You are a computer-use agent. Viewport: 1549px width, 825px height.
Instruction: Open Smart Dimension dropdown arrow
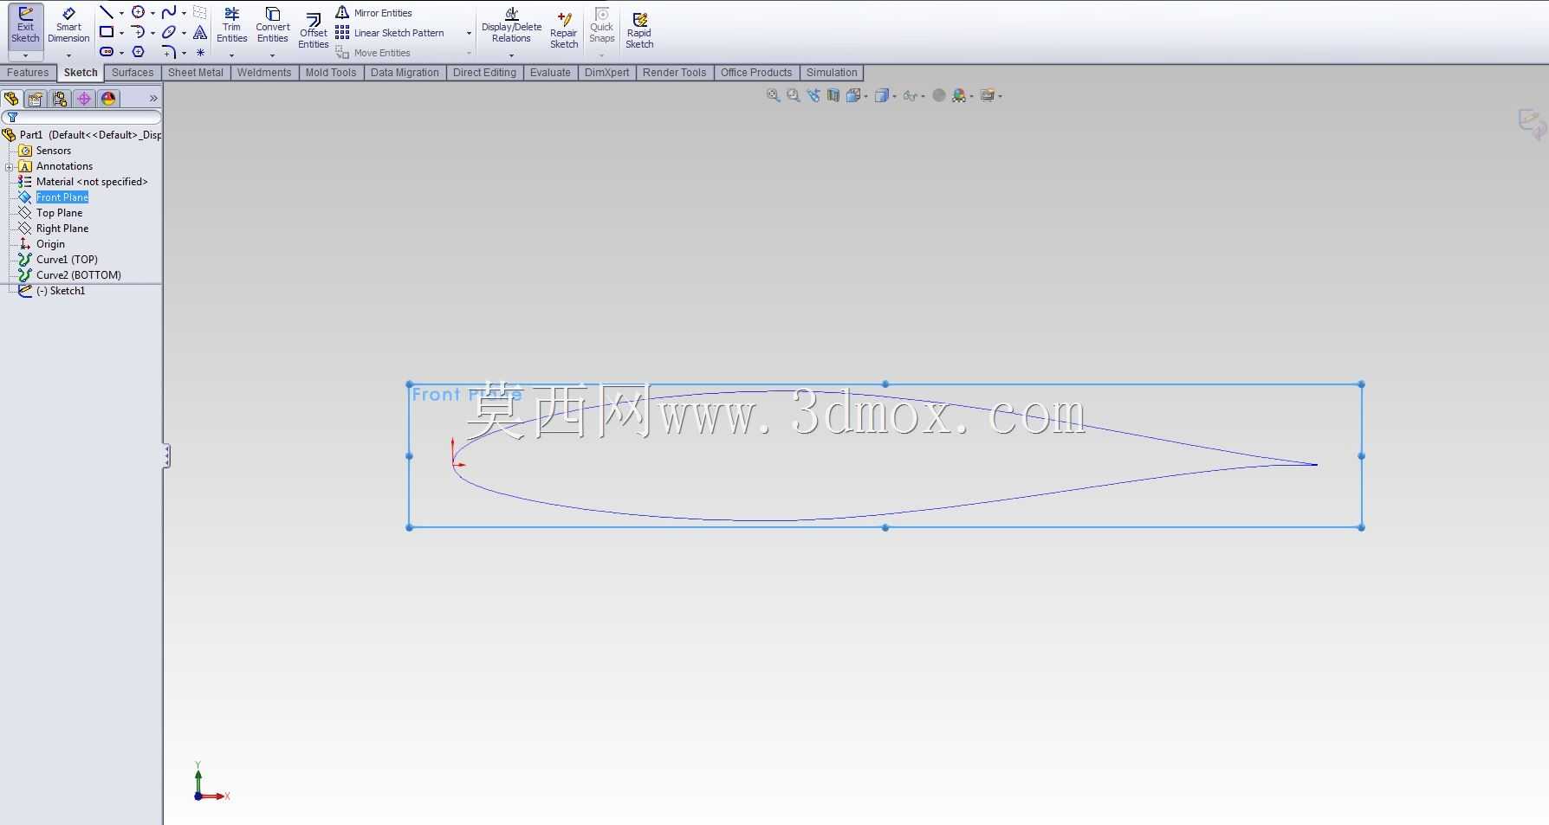click(68, 55)
